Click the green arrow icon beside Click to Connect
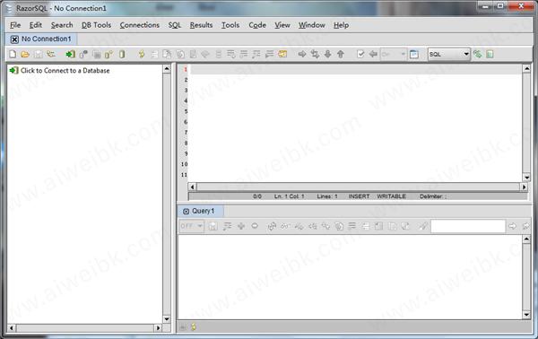 pos(13,70)
